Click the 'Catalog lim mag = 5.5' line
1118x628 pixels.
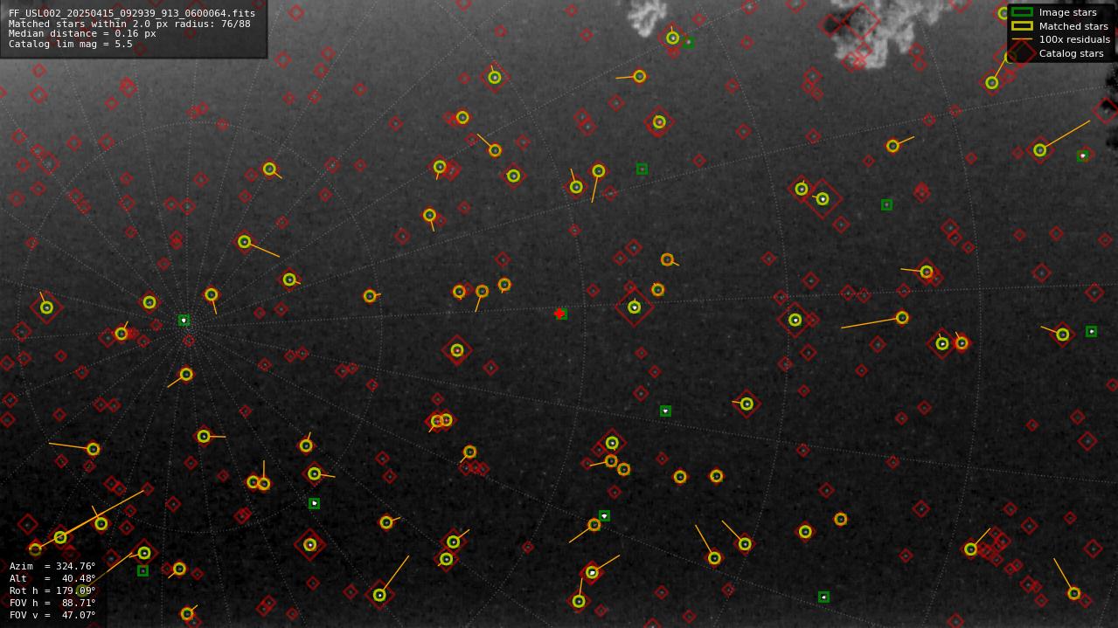(x=71, y=44)
